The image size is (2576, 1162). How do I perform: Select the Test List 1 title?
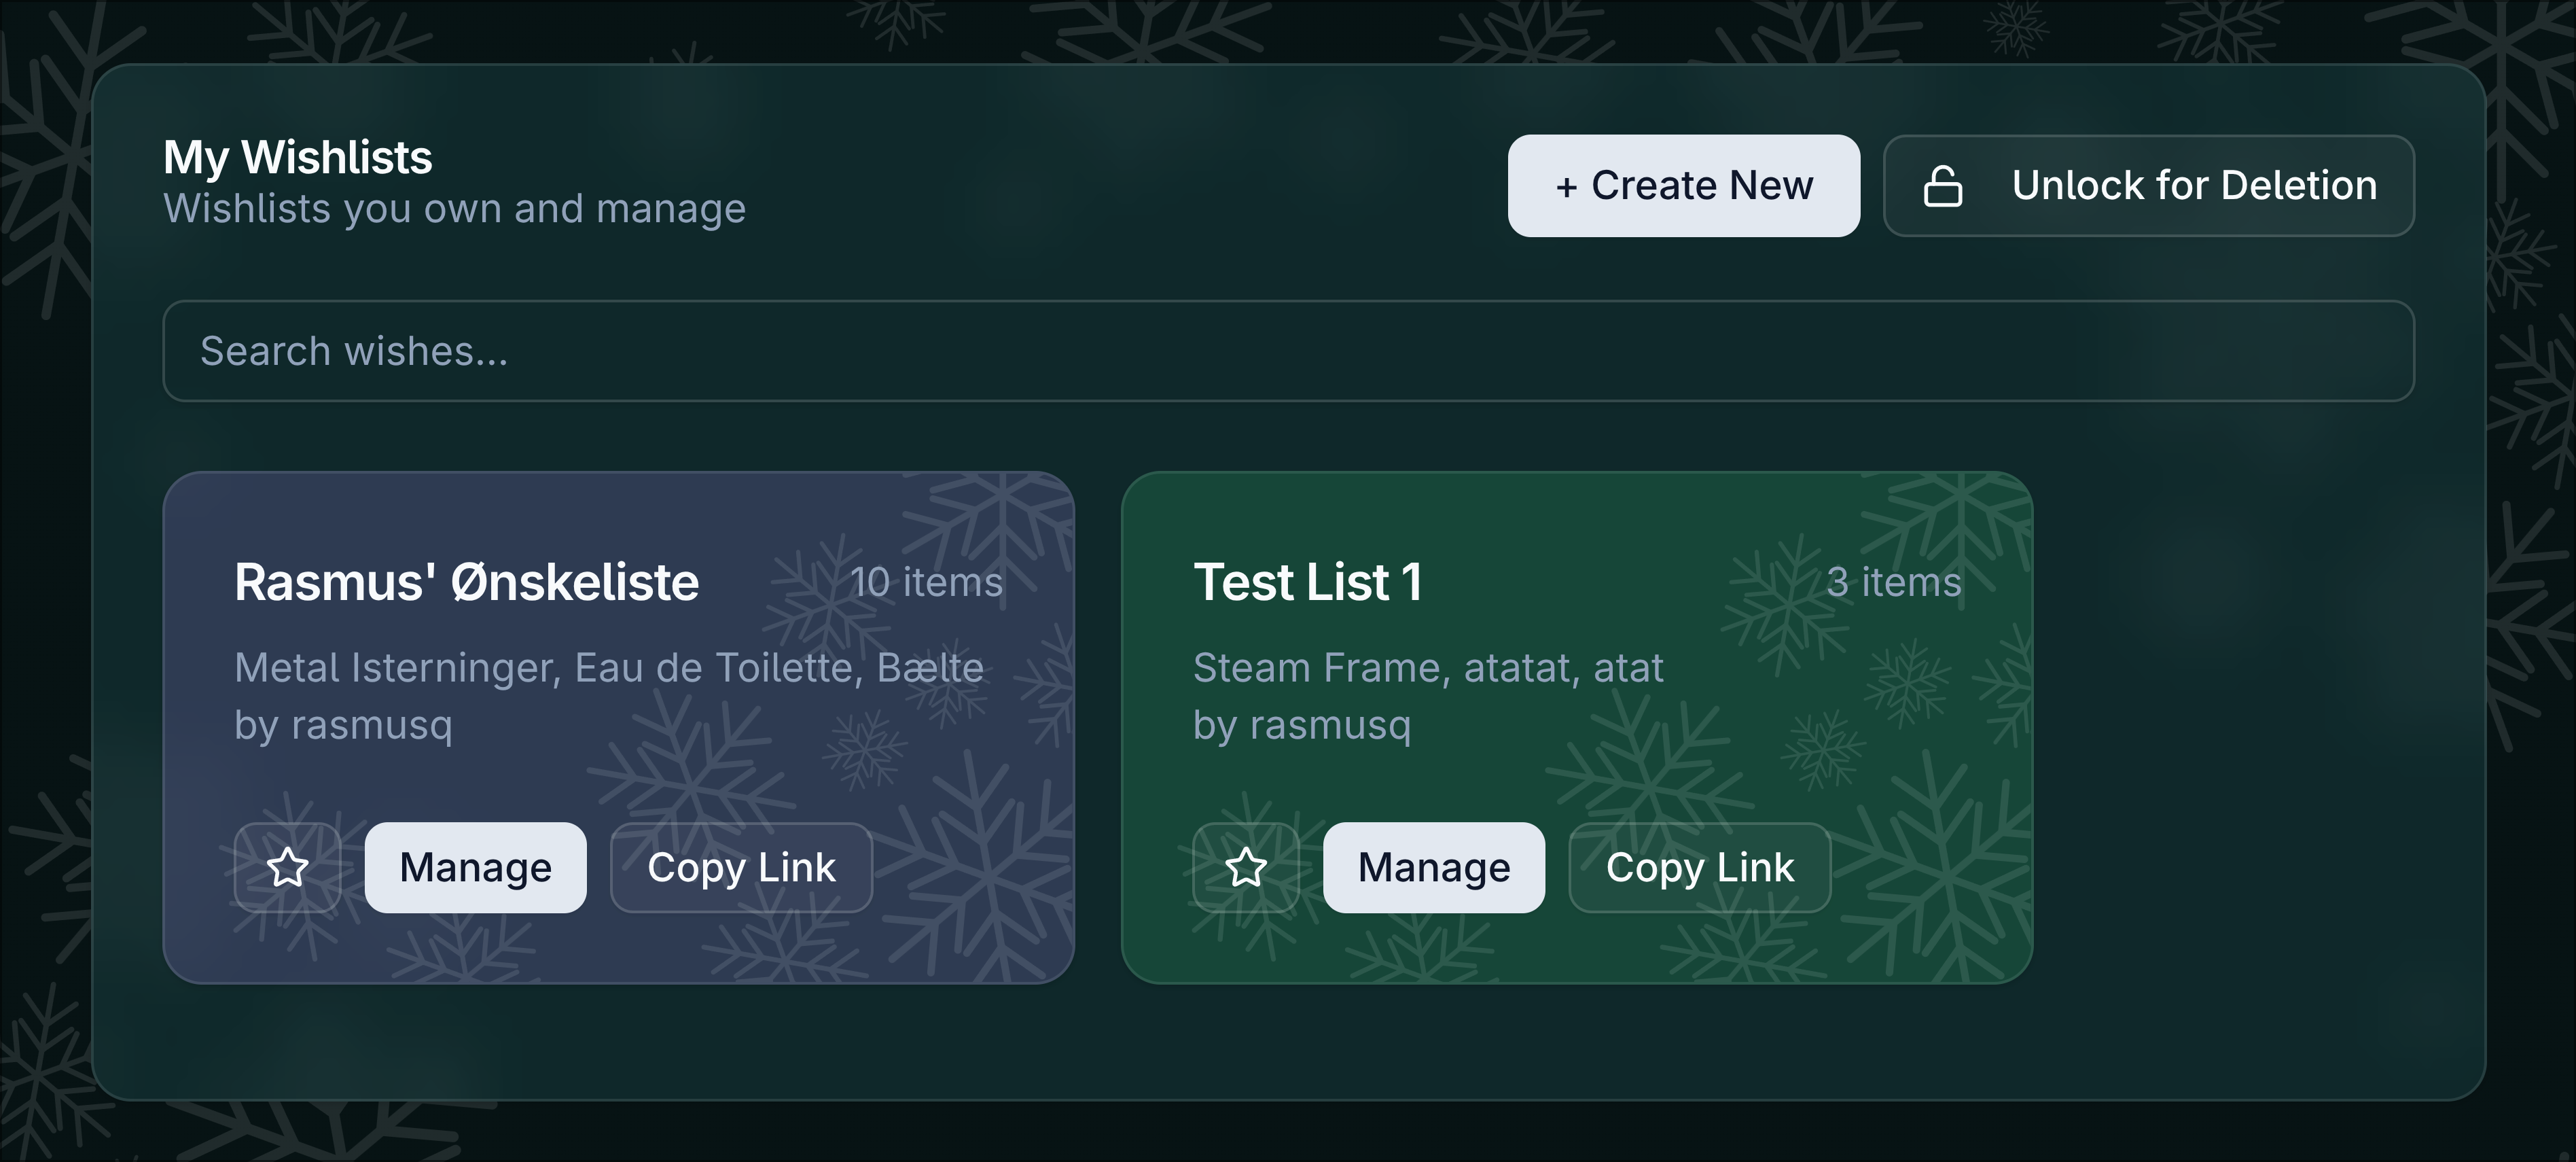point(1307,582)
